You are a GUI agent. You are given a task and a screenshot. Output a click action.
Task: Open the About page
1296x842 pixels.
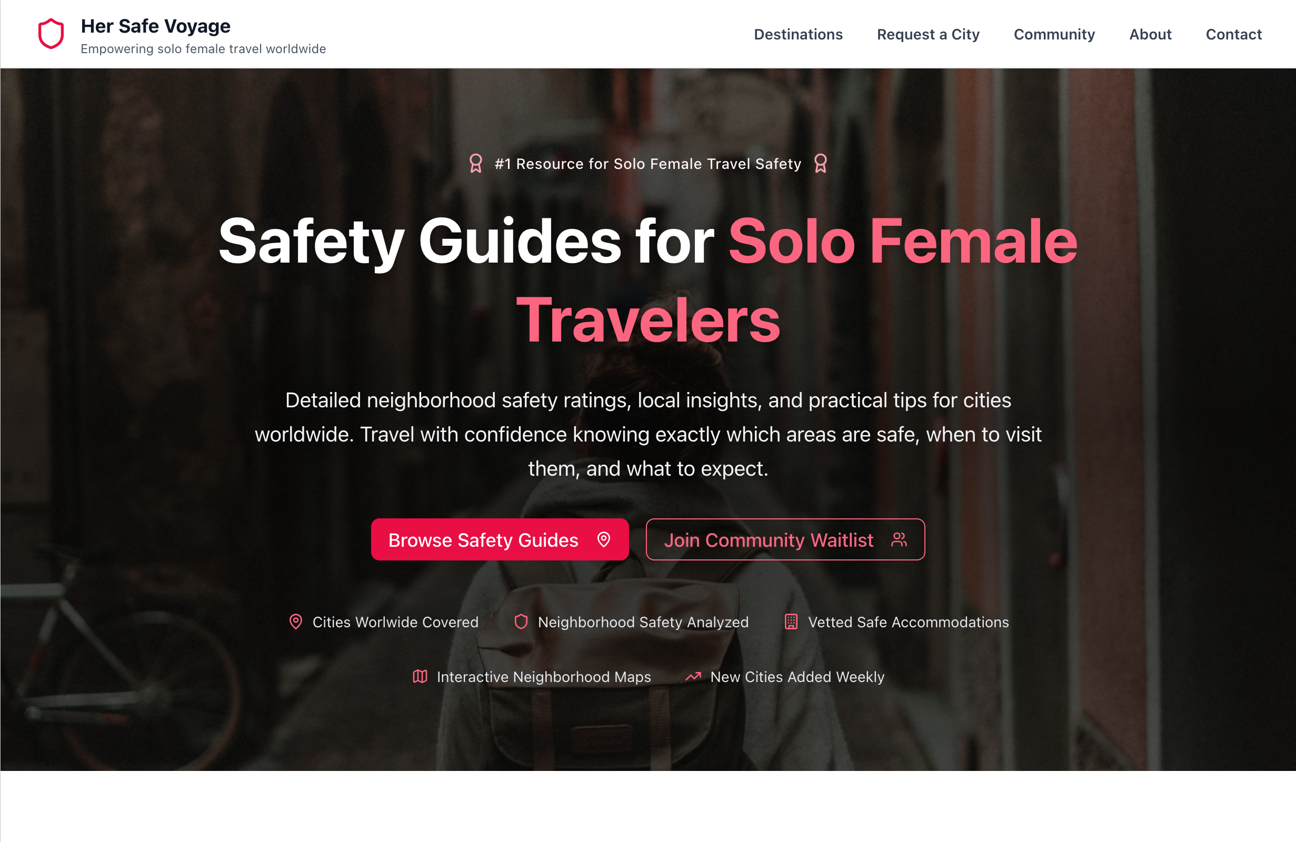(1150, 34)
